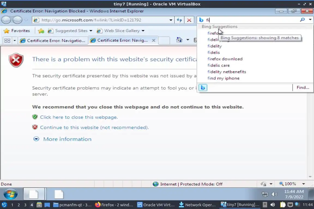The width and height of the screenshot is (314, 209).
Task: Select 'find my iphone' suggestion
Action: tap(224, 78)
